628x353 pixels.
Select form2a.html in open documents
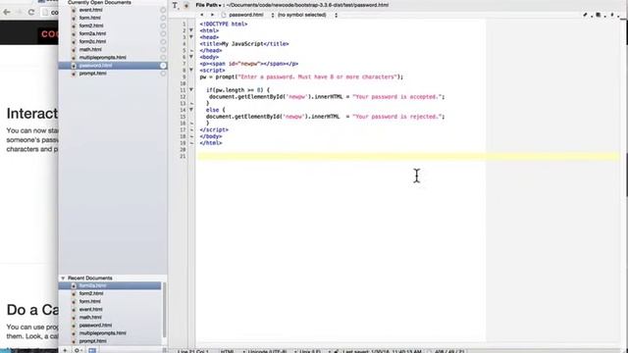(92, 34)
